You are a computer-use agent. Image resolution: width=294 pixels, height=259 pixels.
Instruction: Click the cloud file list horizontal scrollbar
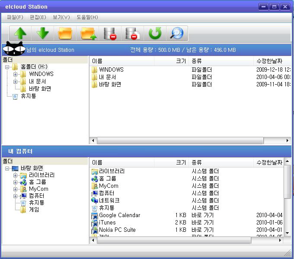click(189, 140)
